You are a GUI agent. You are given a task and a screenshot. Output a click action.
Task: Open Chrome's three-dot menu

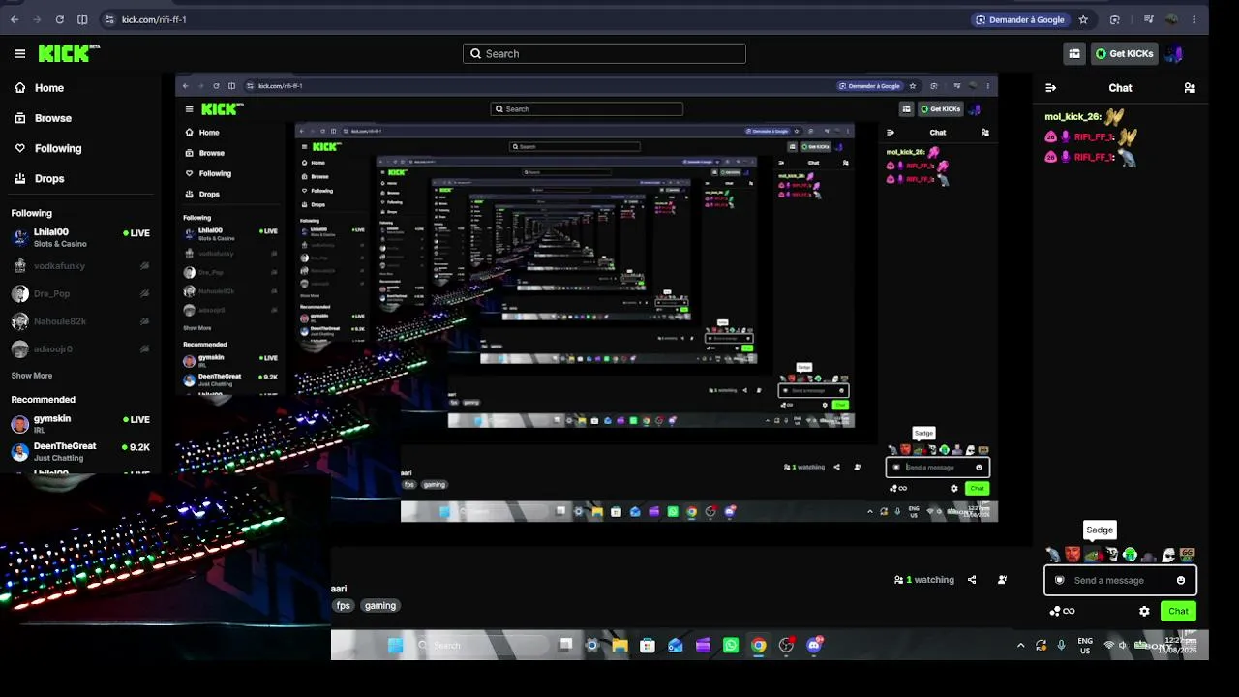pyautogui.click(x=1194, y=19)
